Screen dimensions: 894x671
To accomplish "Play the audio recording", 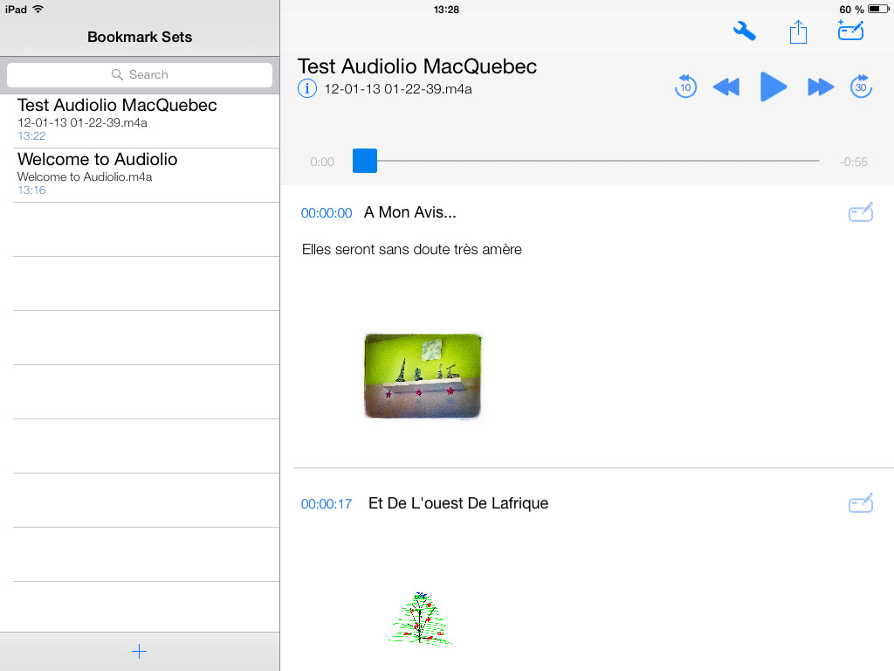I will pos(774,87).
